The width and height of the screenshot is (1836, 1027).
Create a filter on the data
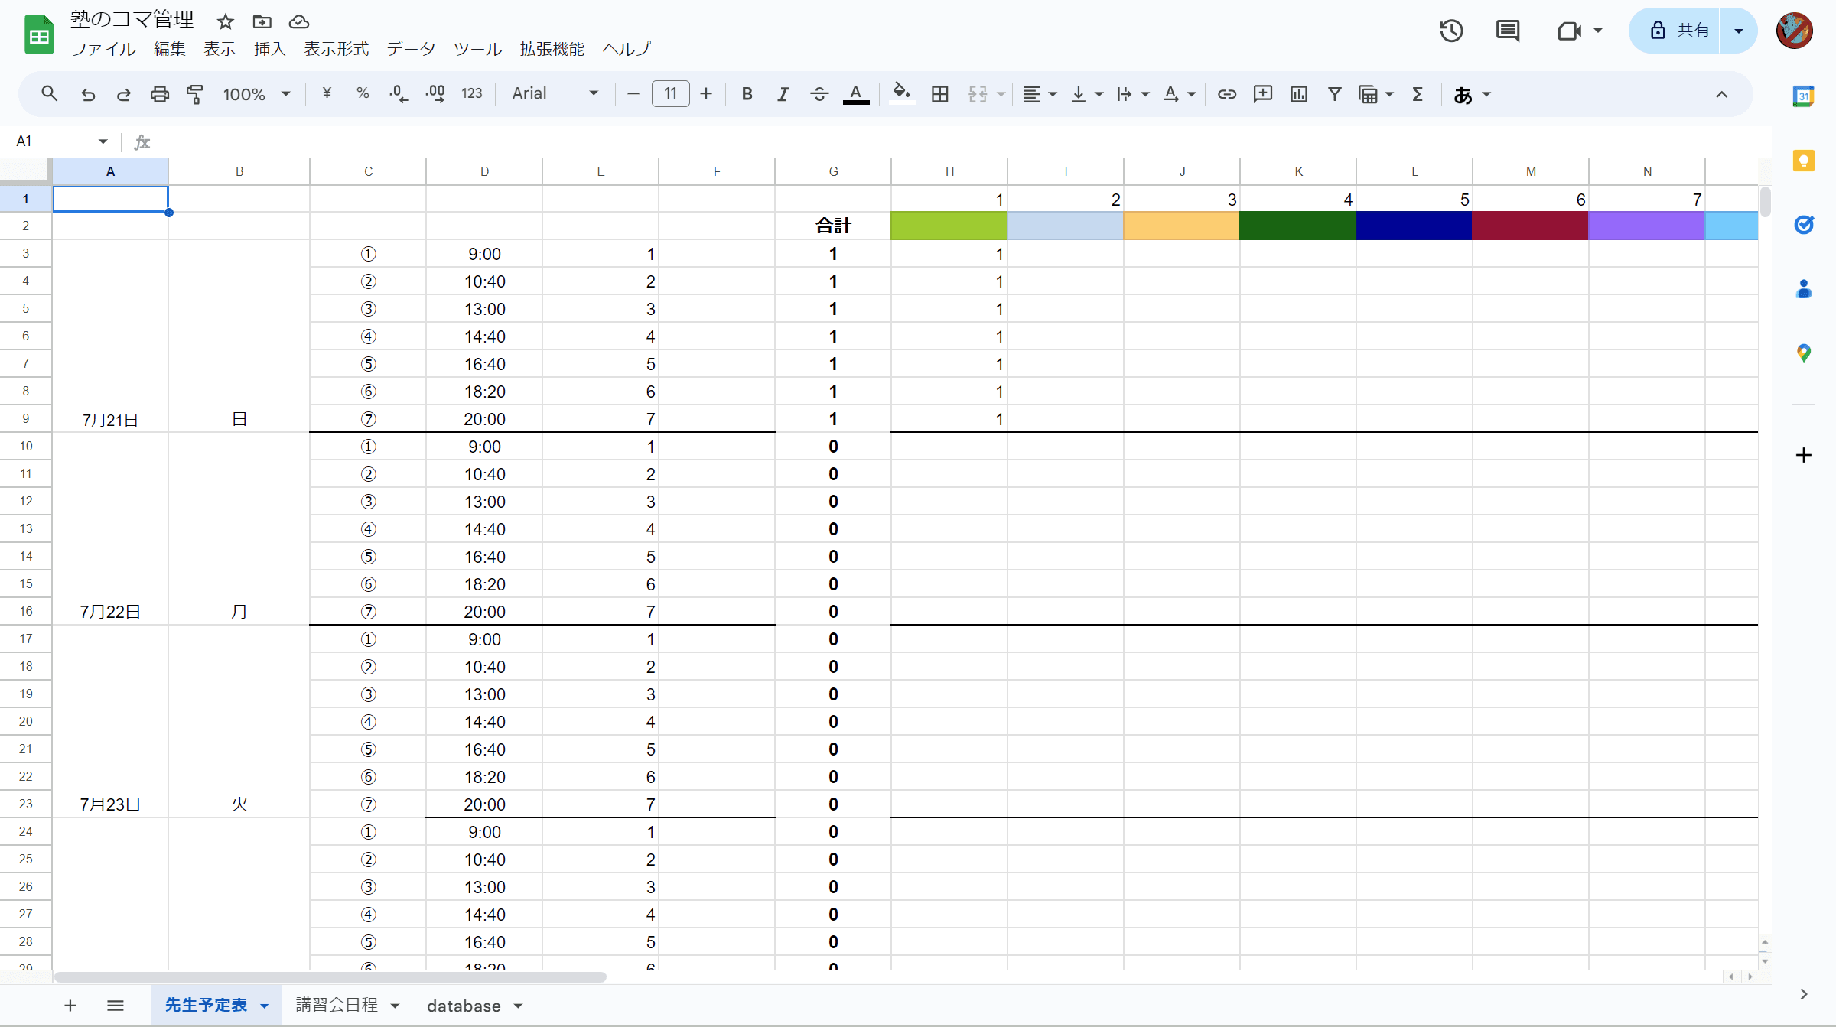(1335, 93)
